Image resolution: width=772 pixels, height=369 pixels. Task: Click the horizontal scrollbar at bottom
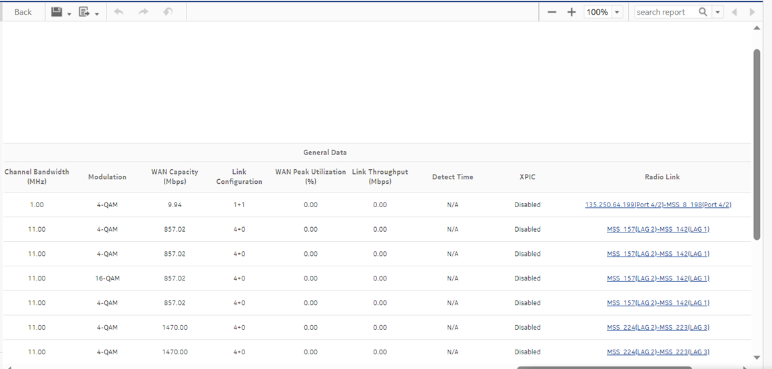coord(603,367)
